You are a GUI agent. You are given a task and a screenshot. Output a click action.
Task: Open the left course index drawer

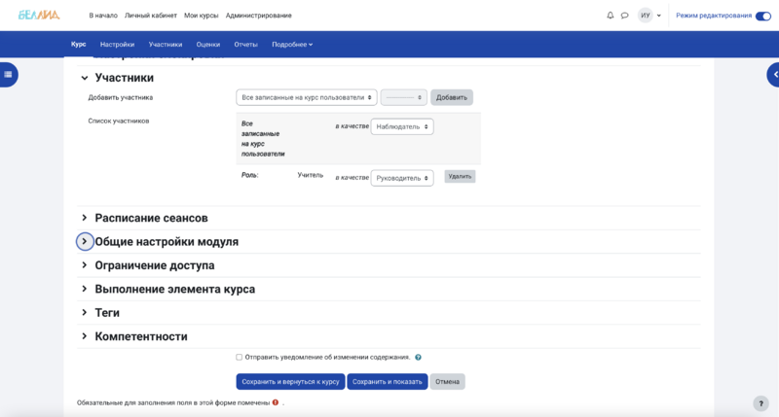click(x=8, y=74)
